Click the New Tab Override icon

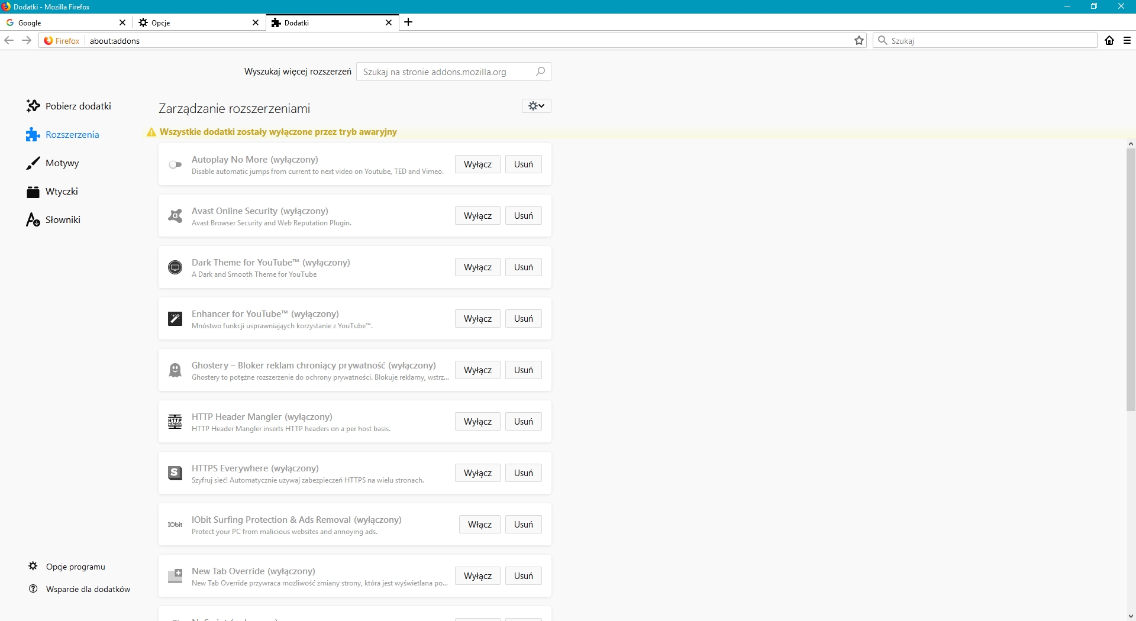tap(175, 576)
